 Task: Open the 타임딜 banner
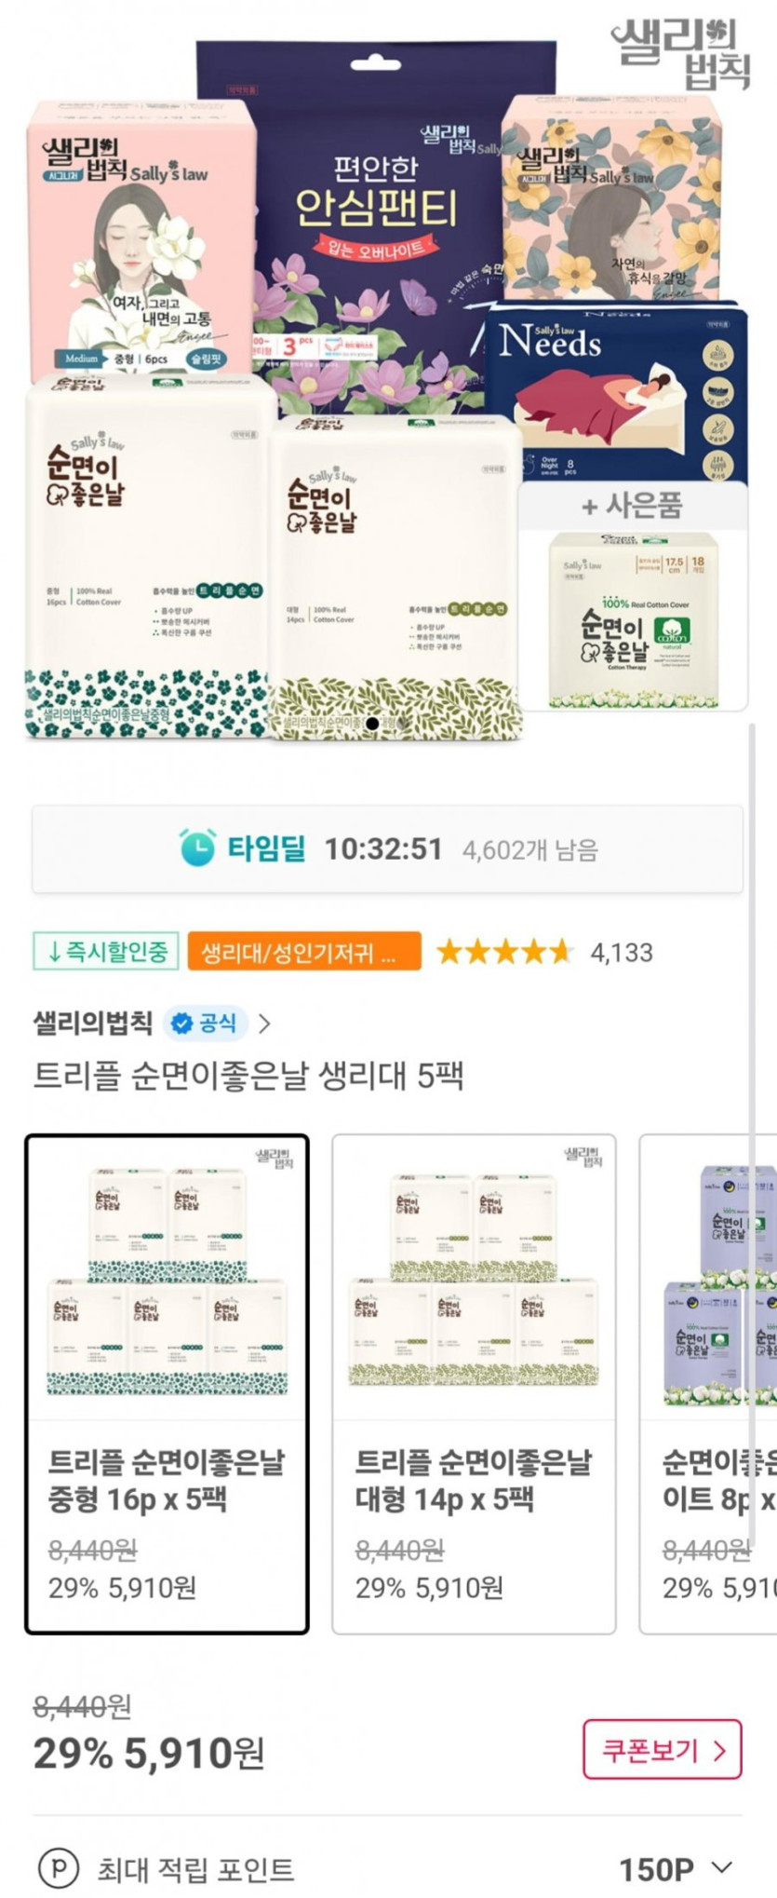coord(387,848)
